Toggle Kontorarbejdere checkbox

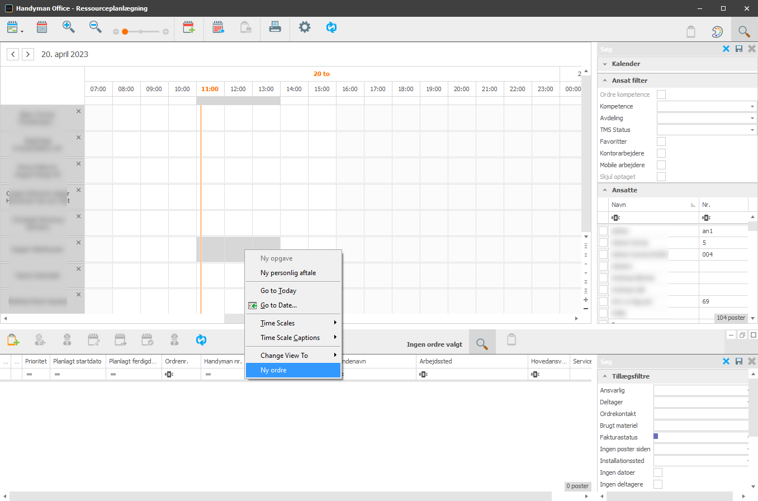click(661, 153)
